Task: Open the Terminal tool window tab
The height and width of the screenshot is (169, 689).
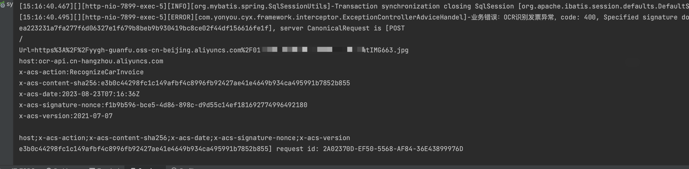Action: (x=105, y=168)
